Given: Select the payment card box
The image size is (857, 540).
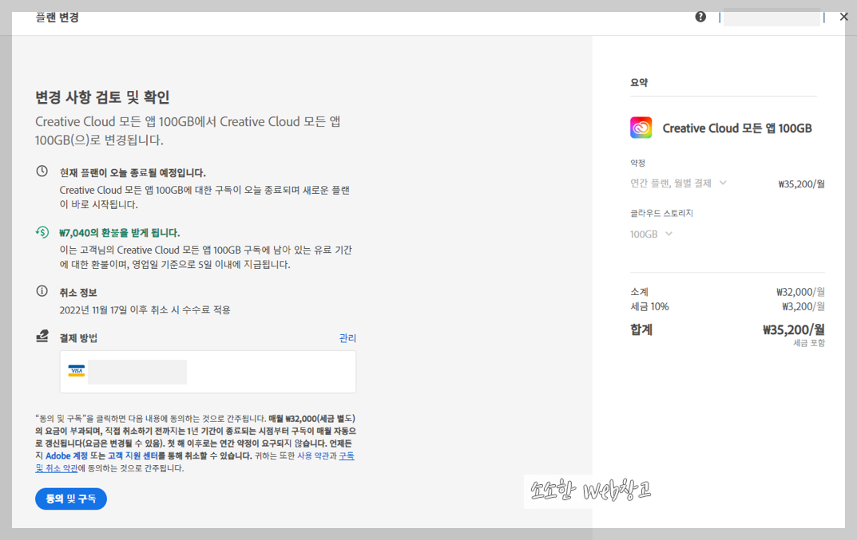Looking at the screenshot, I should pos(208,372).
